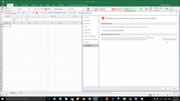The width and height of the screenshot is (180, 101).
Task: Apply Percent Style format
Action: click(x=74, y=12)
